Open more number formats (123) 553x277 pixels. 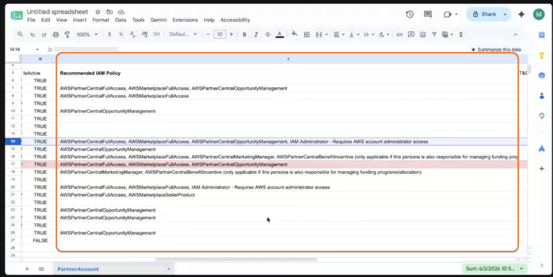click(156, 34)
